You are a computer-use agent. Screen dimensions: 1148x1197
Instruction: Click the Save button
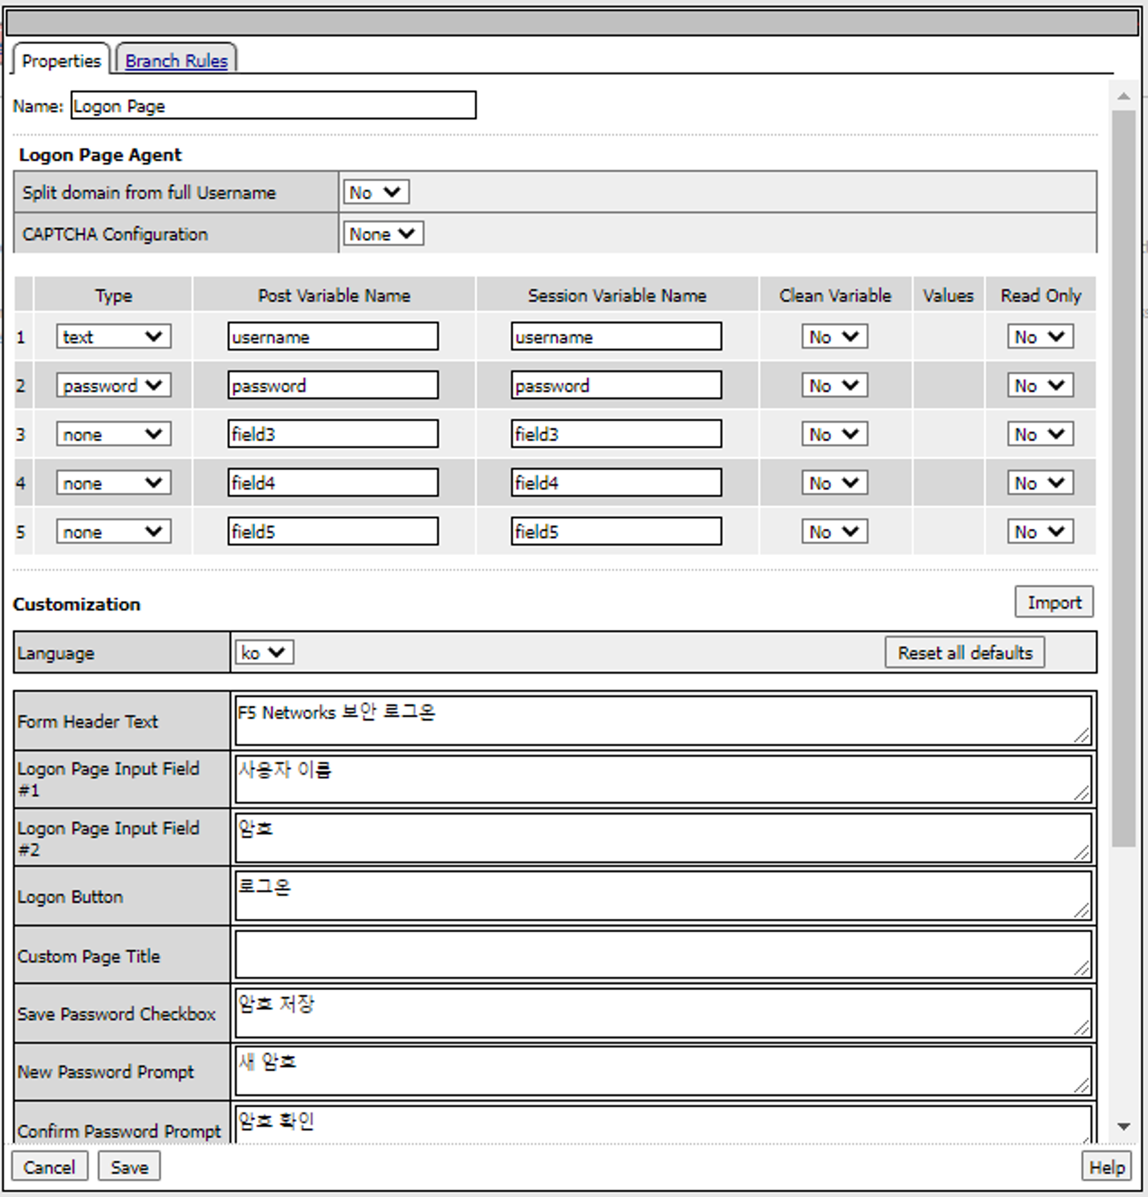pos(130,1167)
